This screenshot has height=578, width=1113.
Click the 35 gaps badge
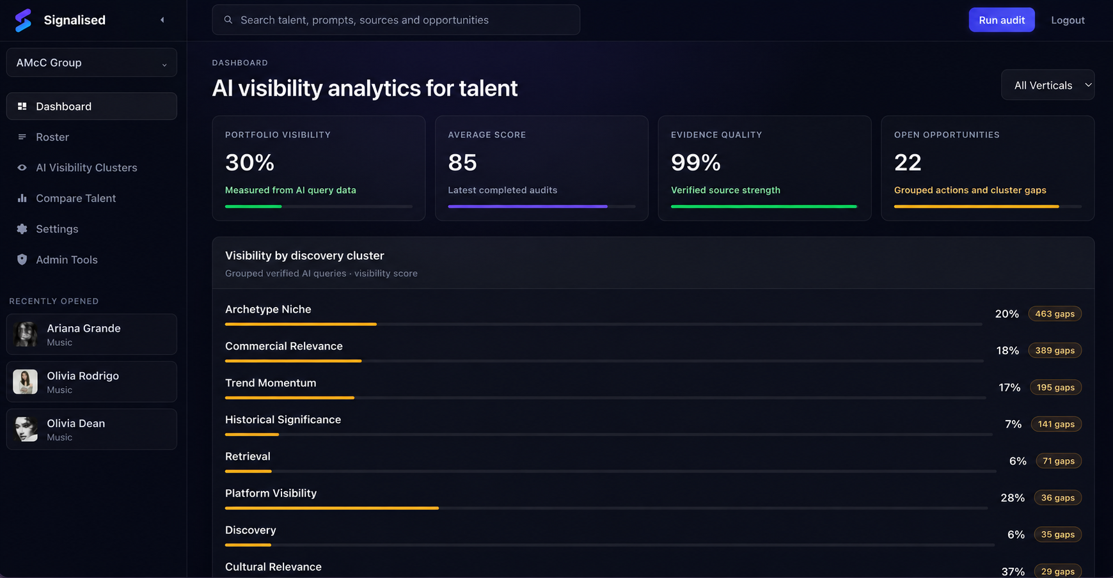tap(1057, 535)
